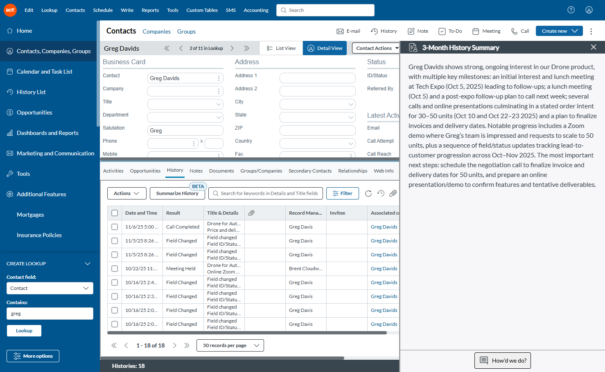This screenshot has height=372, width=605.
Task: Open the history Actions dropdown
Action: [126, 193]
